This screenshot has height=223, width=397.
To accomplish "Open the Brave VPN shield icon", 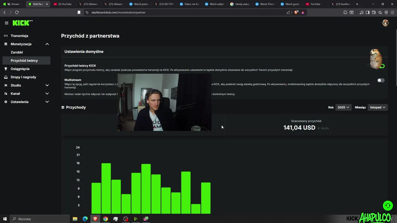I will (x=386, y=12).
